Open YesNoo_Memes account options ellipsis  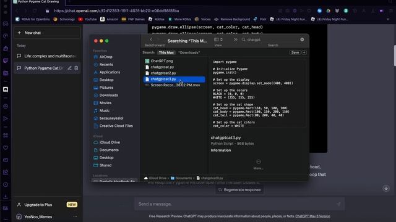[75, 216]
